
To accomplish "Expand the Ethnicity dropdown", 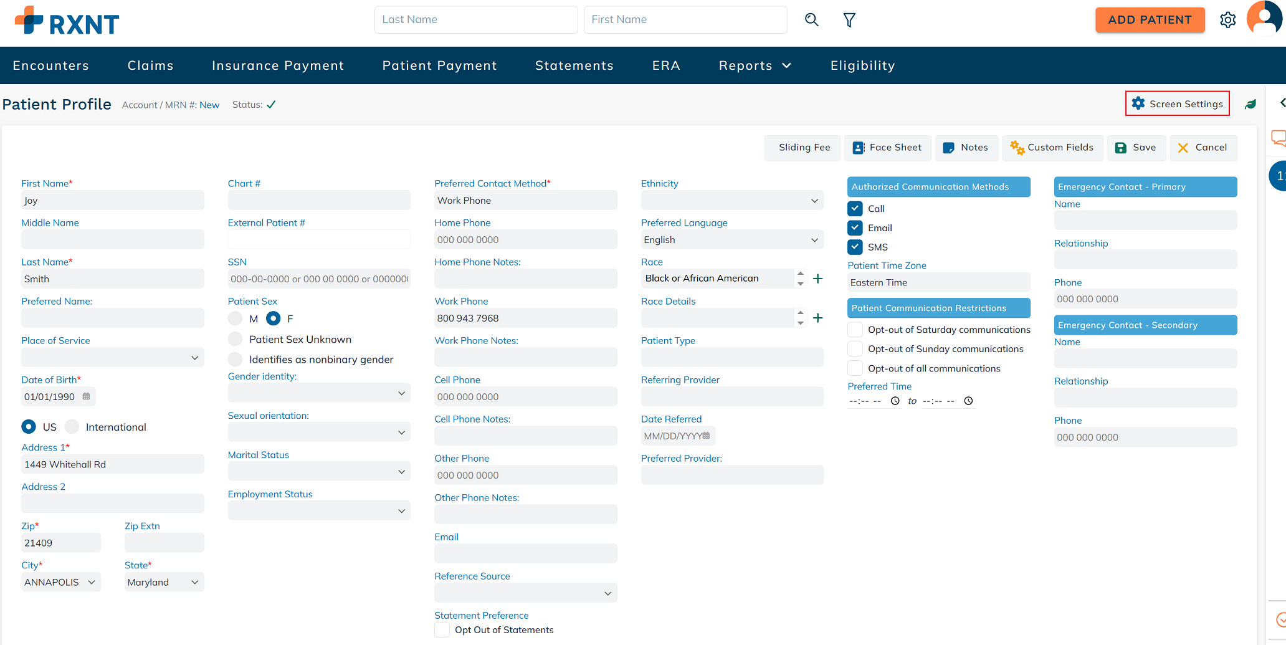I will (x=732, y=201).
